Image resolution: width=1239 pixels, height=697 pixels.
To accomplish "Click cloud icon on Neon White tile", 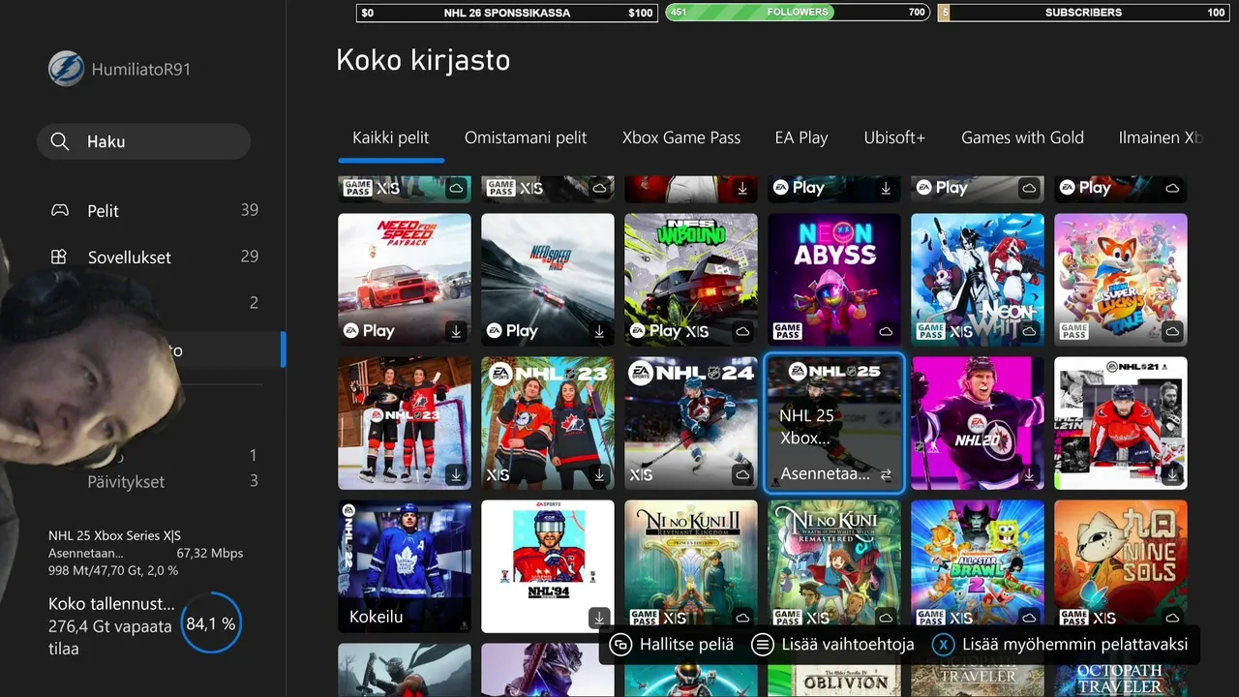I will click(x=1029, y=331).
